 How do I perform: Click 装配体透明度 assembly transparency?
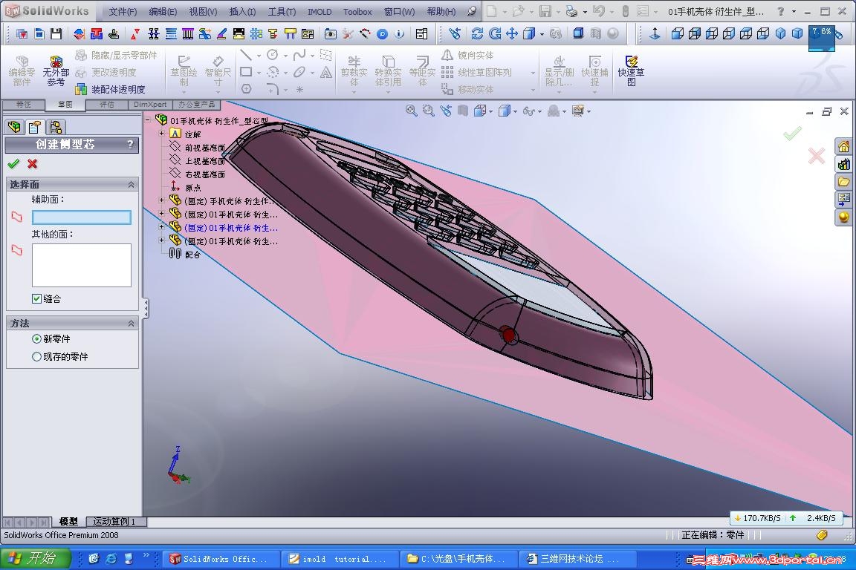pyautogui.click(x=111, y=89)
